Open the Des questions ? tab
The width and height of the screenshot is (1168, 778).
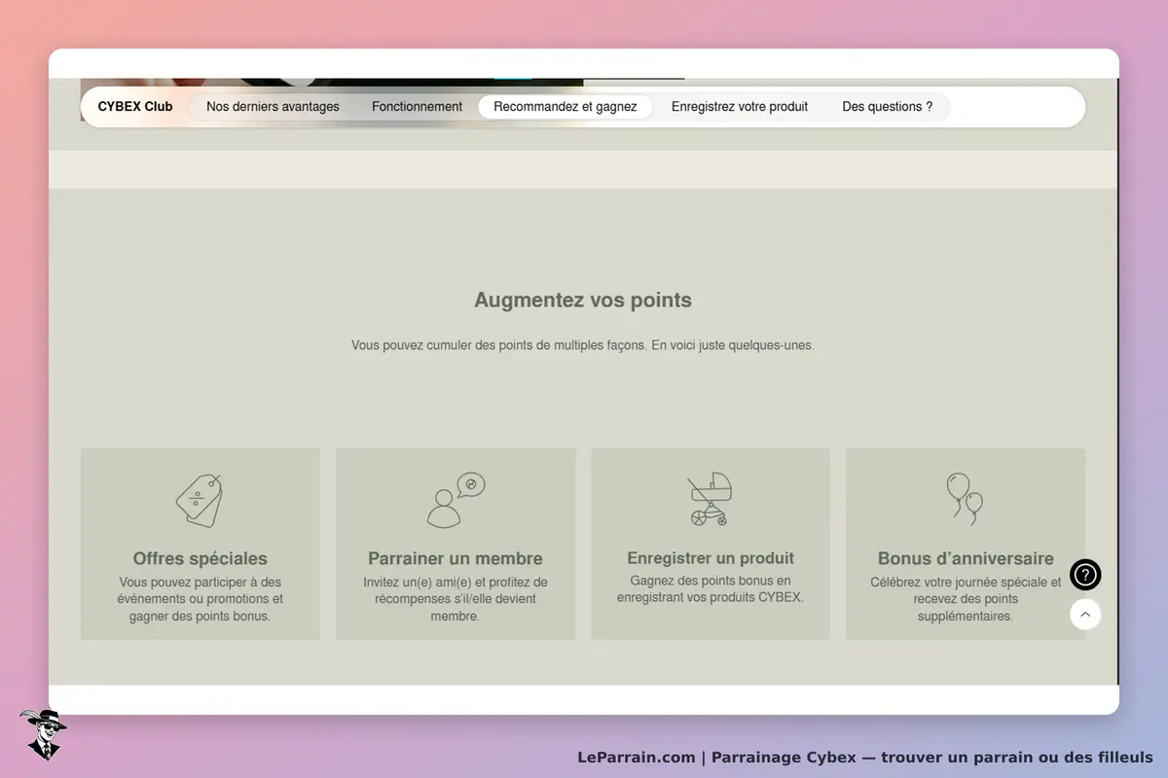(887, 107)
